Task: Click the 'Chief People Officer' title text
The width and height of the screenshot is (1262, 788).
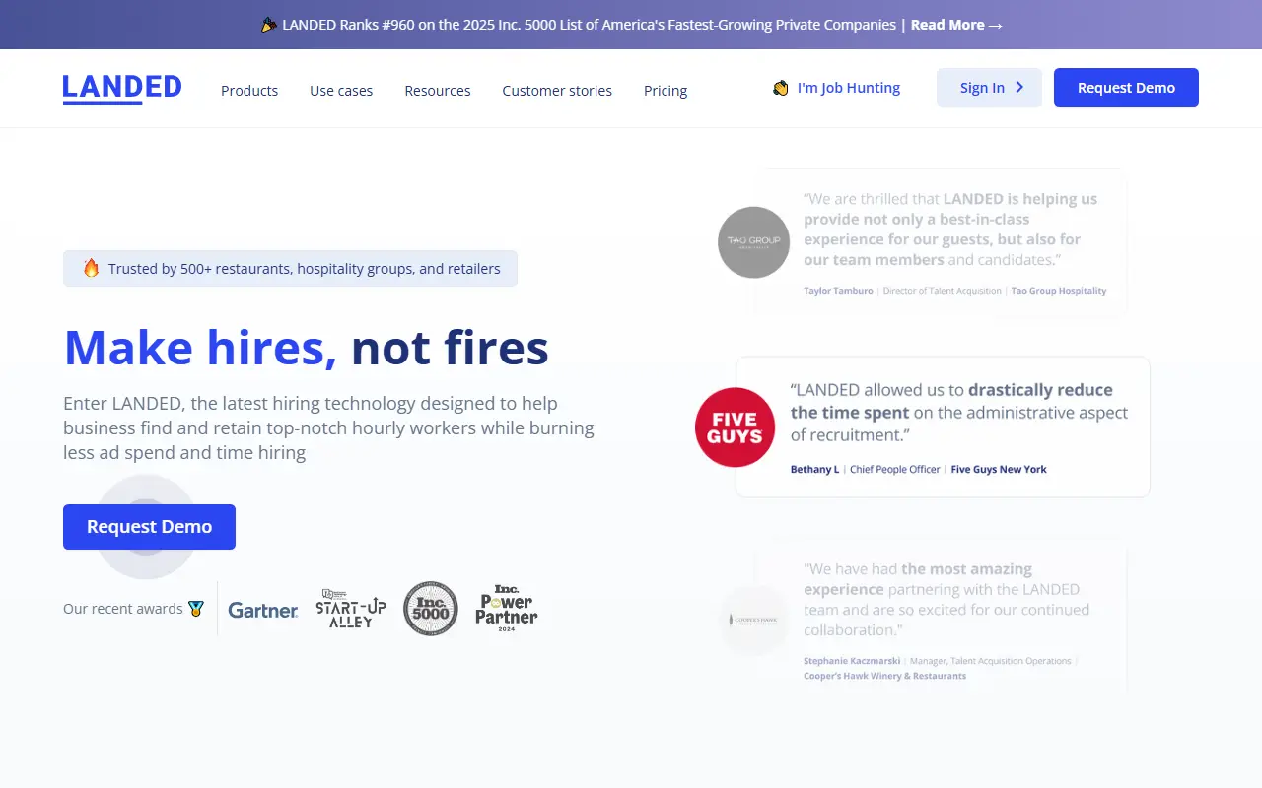Action: [895, 470]
